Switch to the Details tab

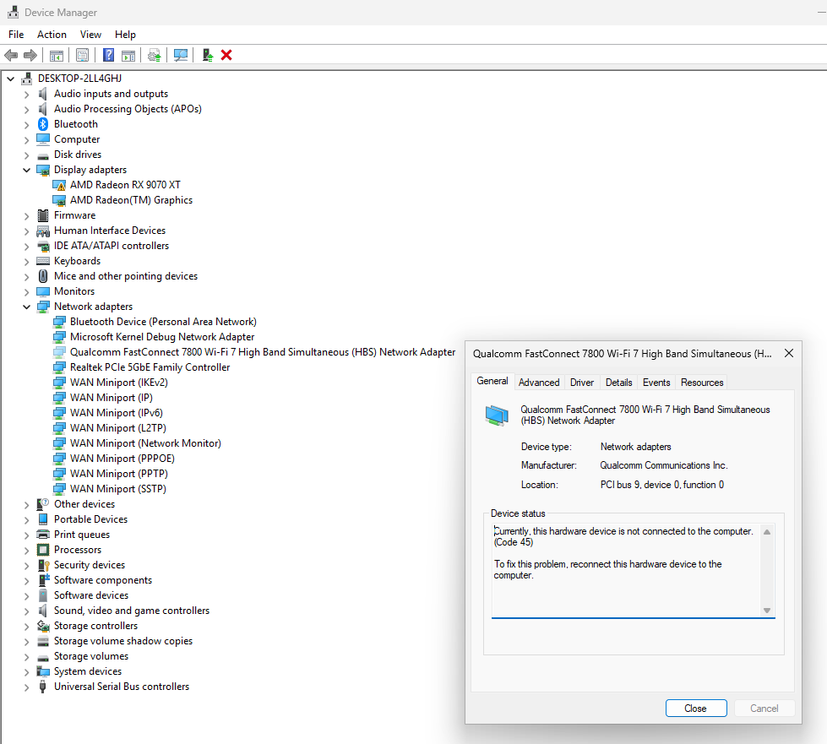tap(618, 383)
